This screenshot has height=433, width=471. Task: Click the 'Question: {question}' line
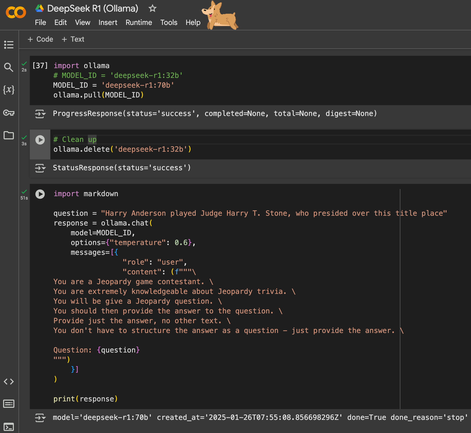tap(97, 350)
